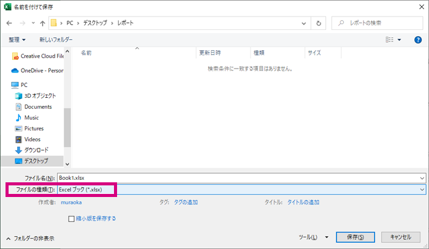Image resolution: width=429 pixels, height=249 pixels.
Task: Create a folder with 新しいフォルダー
Action: point(56,40)
